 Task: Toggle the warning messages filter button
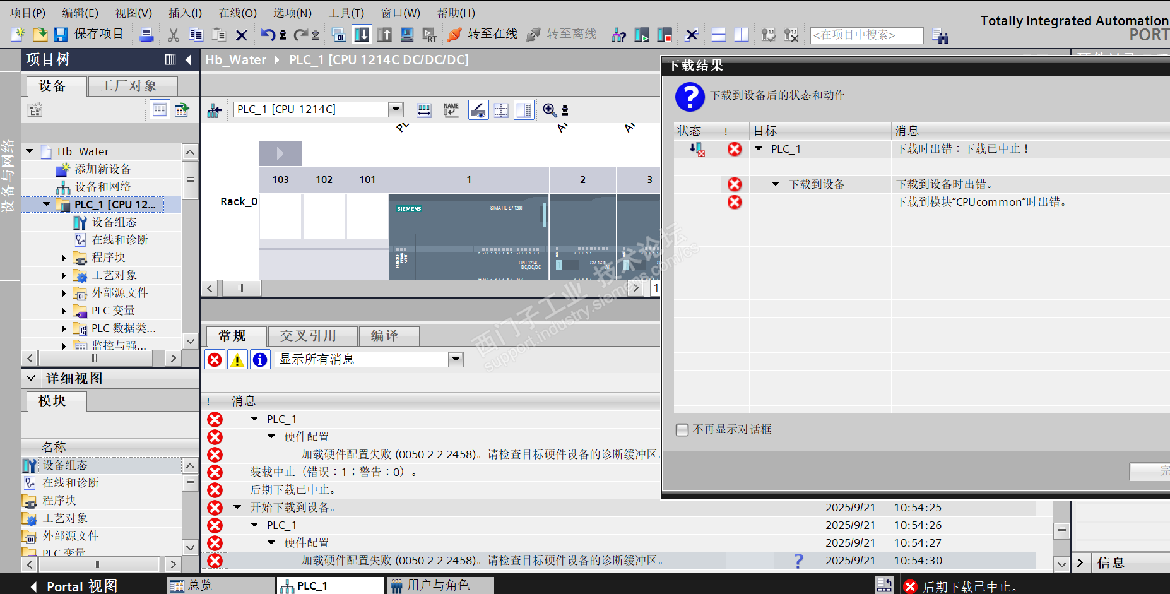[x=237, y=359]
